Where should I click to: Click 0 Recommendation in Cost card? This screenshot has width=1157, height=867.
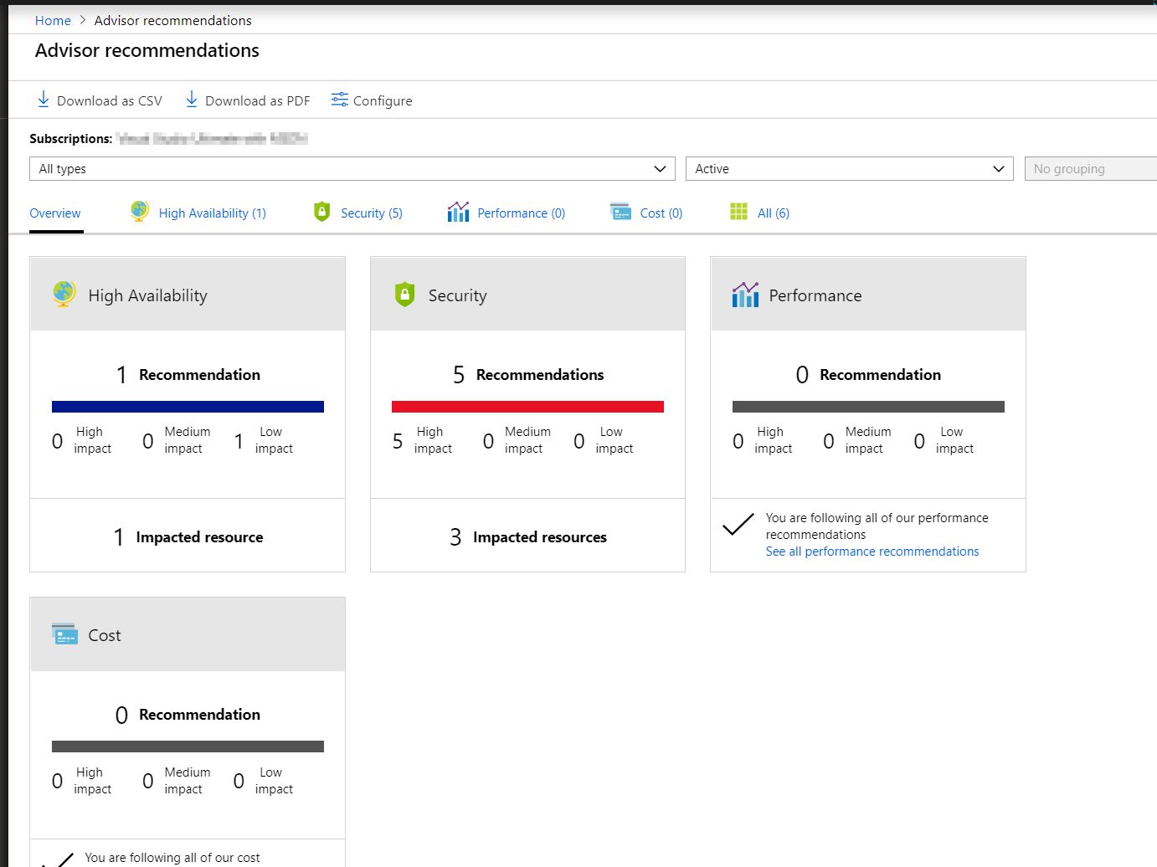tap(188, 715)
